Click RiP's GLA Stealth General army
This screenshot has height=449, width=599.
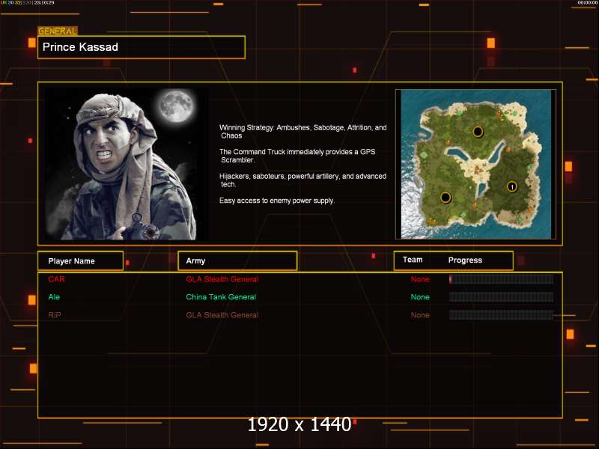tap(222, 315)
